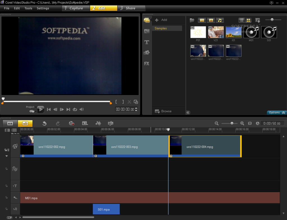
Task: Switch to Storyboard view
Action: [x=10, y=123]
